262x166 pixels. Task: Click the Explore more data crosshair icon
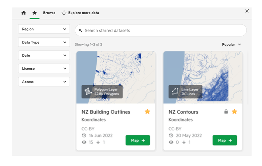click(64, 13)
